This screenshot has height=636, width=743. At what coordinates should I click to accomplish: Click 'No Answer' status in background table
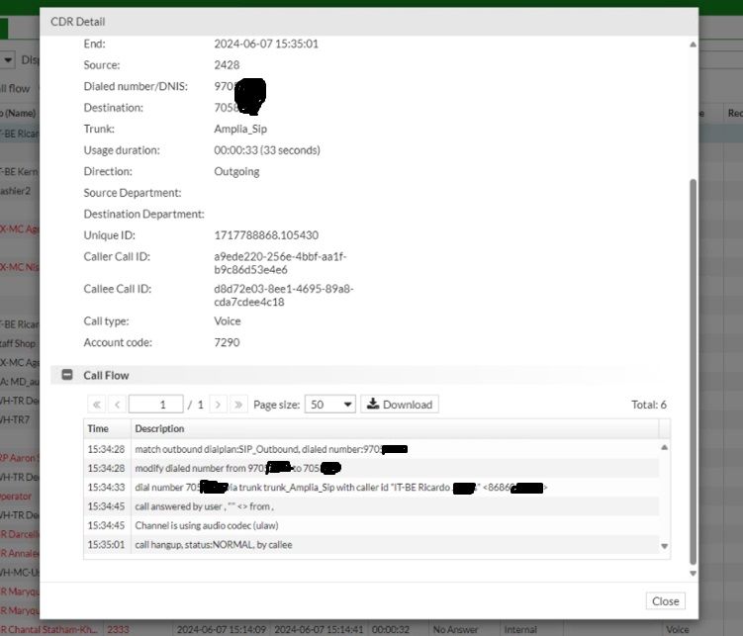click(455, 629)
